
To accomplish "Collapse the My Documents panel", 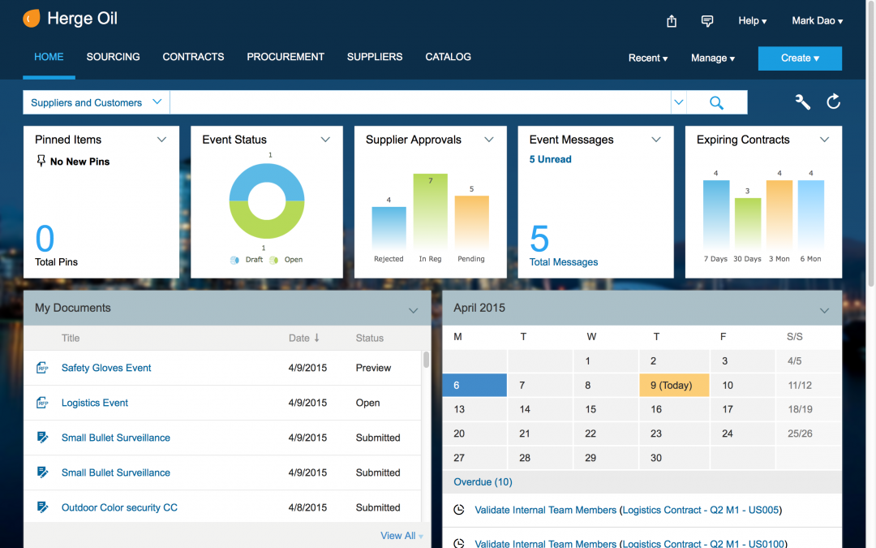I will [x=413, y=310].
